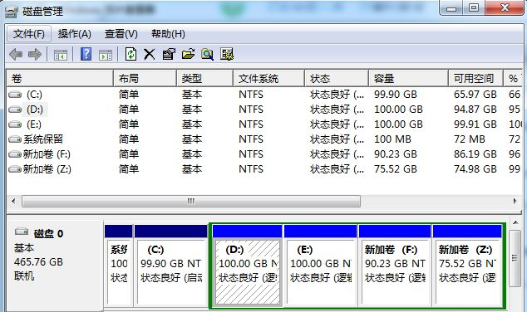Screen dimensions: 527x312
Task: Click the drive icon of the (D:) row
Action: (x=15, y=110)
